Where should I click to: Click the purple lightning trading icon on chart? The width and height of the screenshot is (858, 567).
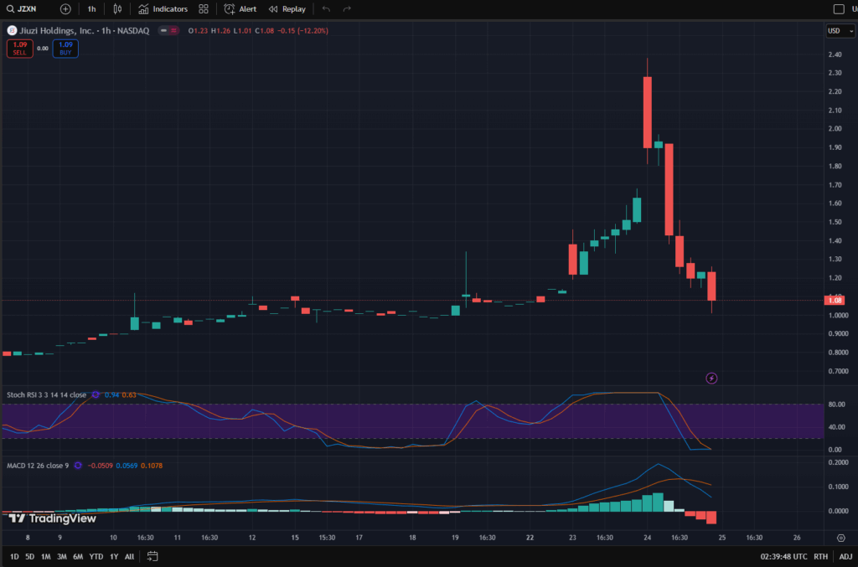pyautogui.click(x=711, y=378)
